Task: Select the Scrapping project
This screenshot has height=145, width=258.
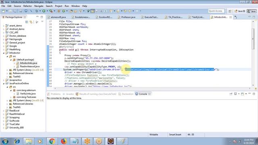Action: 14,118
